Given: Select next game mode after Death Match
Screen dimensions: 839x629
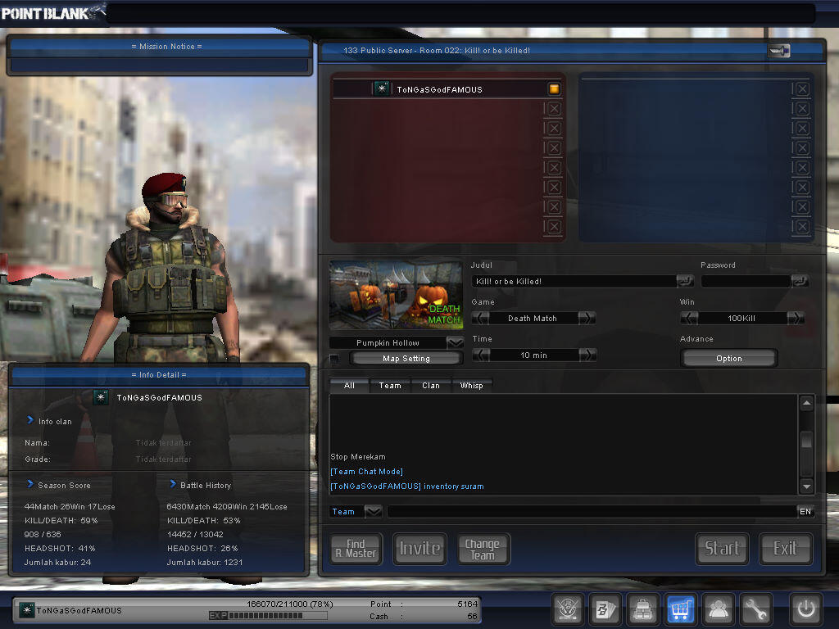Looking at the screenshot, I should click(587, 319).
